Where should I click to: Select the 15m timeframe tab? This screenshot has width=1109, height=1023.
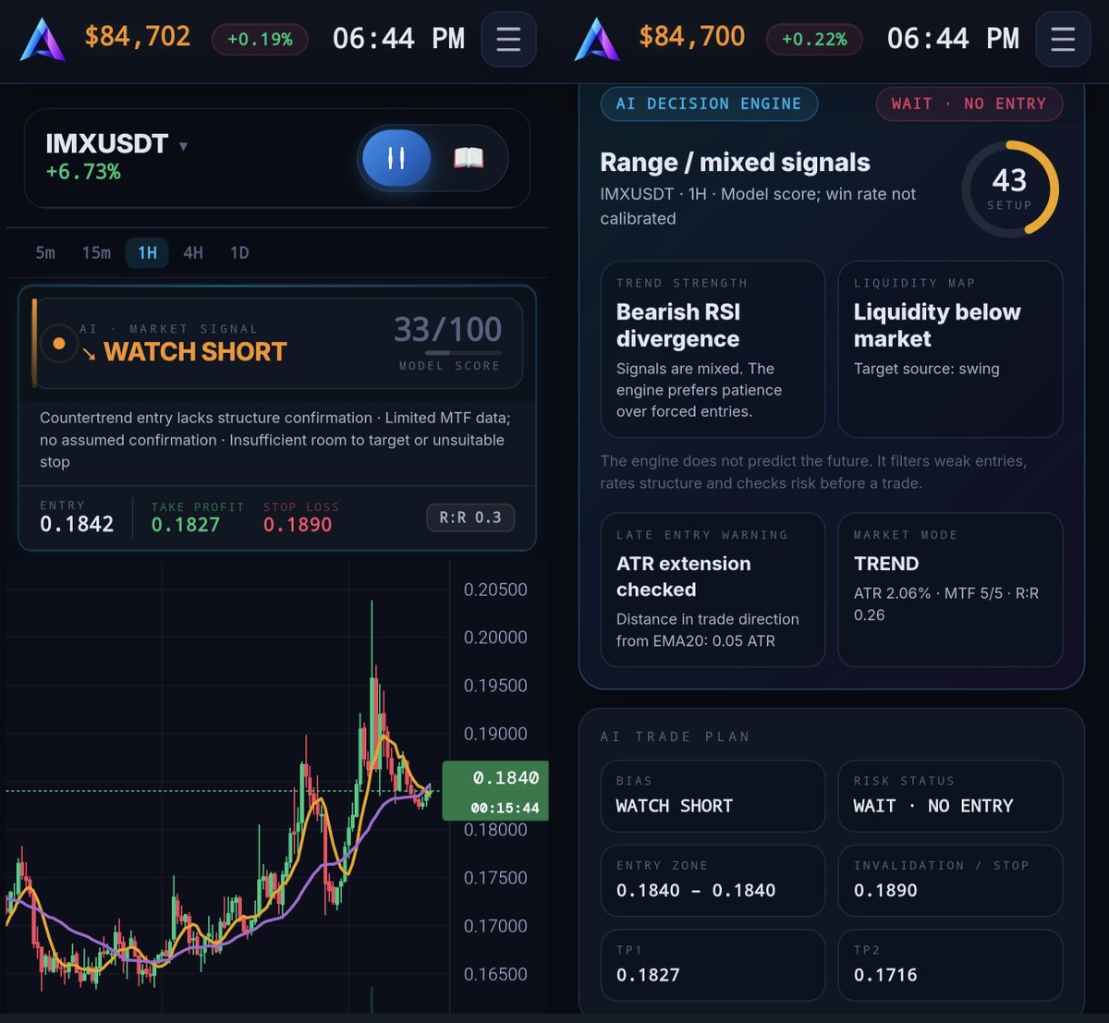[x=96, y=252]
